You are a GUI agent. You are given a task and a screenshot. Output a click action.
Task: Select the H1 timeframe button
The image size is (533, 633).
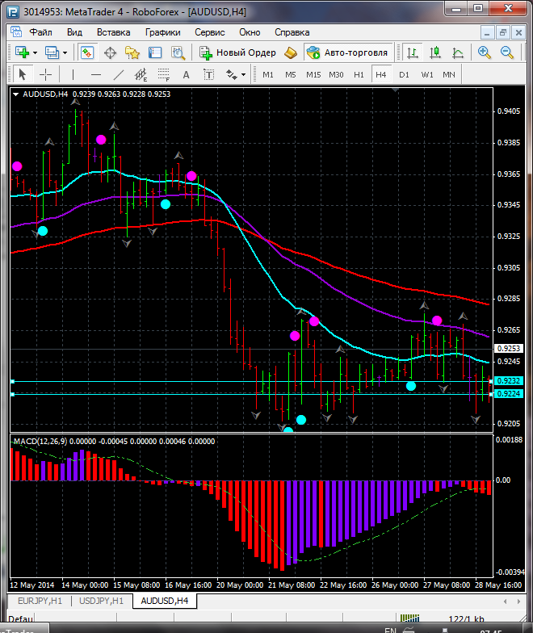coord(359,74)
